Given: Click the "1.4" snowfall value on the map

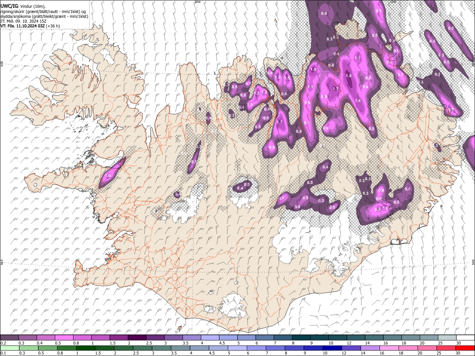Looking at the screenshot, I should [358, 101].
